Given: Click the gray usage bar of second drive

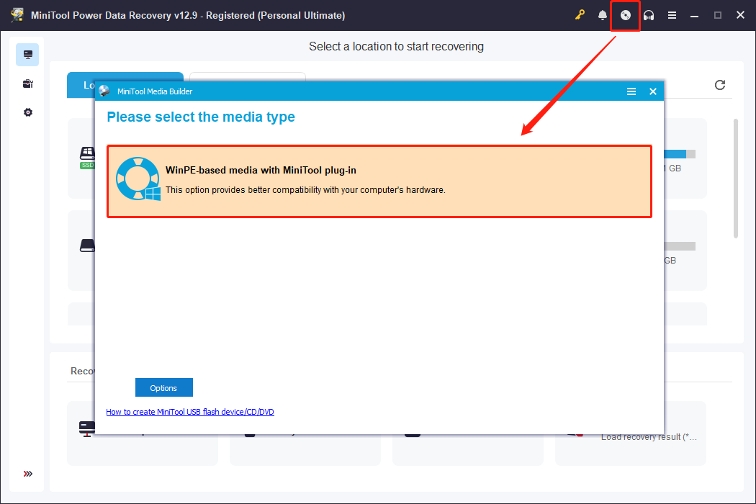Looking at the screenshot, I should tap(680, 246).
